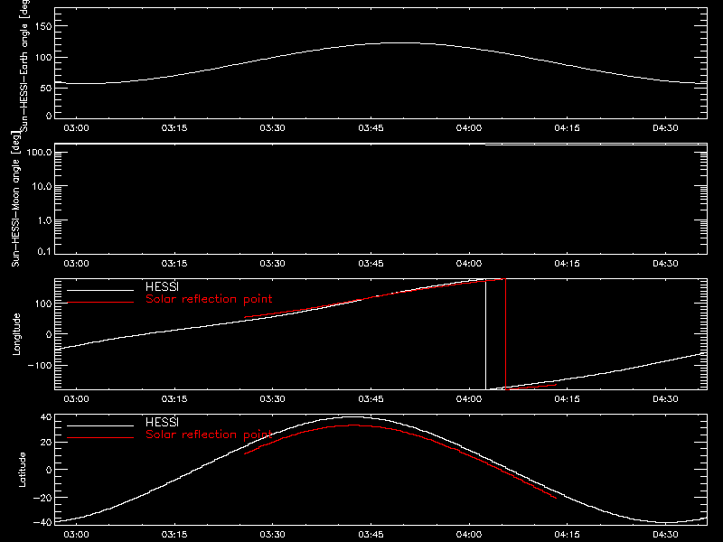Click the 100.0 label on Moon angle axis
The image size is (723, 542).
pyautogui.click(x=39, y=152)
